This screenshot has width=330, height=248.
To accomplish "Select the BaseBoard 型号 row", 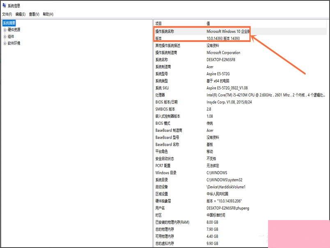I will (x=240, y=138).
